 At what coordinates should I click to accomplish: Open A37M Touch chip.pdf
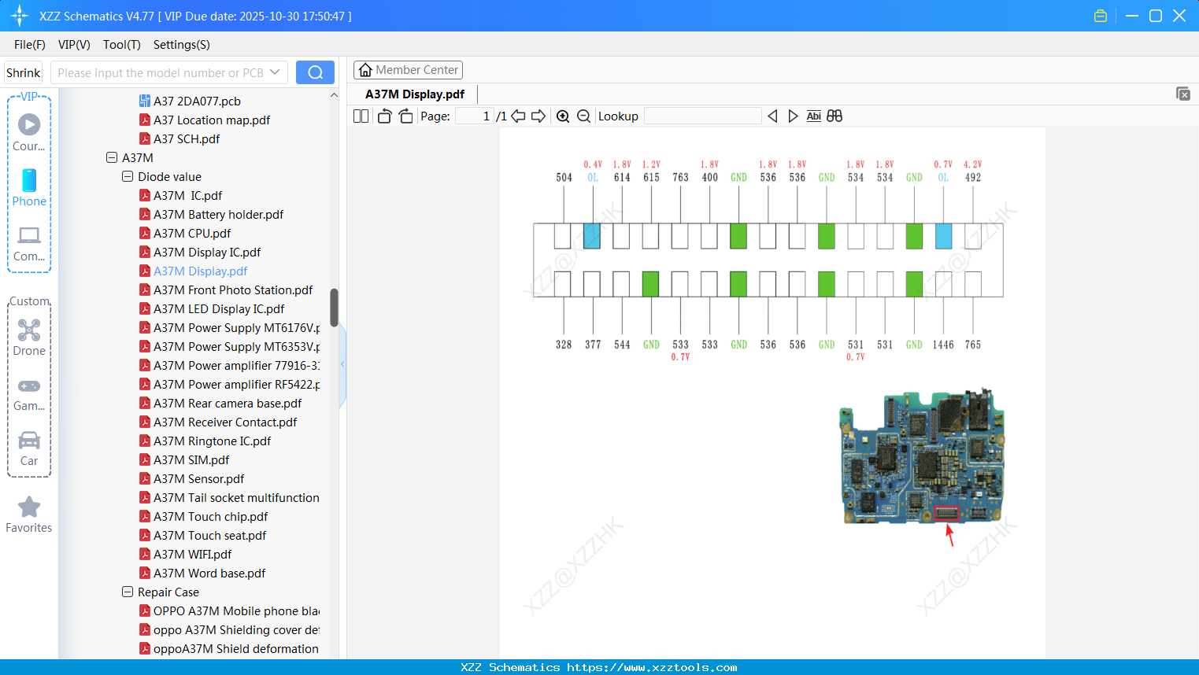[x=211, y=516]
